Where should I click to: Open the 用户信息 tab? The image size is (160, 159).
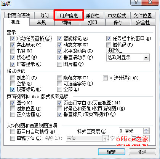(69, 16)
